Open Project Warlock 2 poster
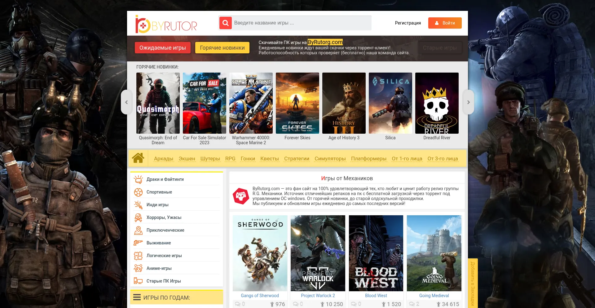 pyautogui.click(x=318, y=253)
